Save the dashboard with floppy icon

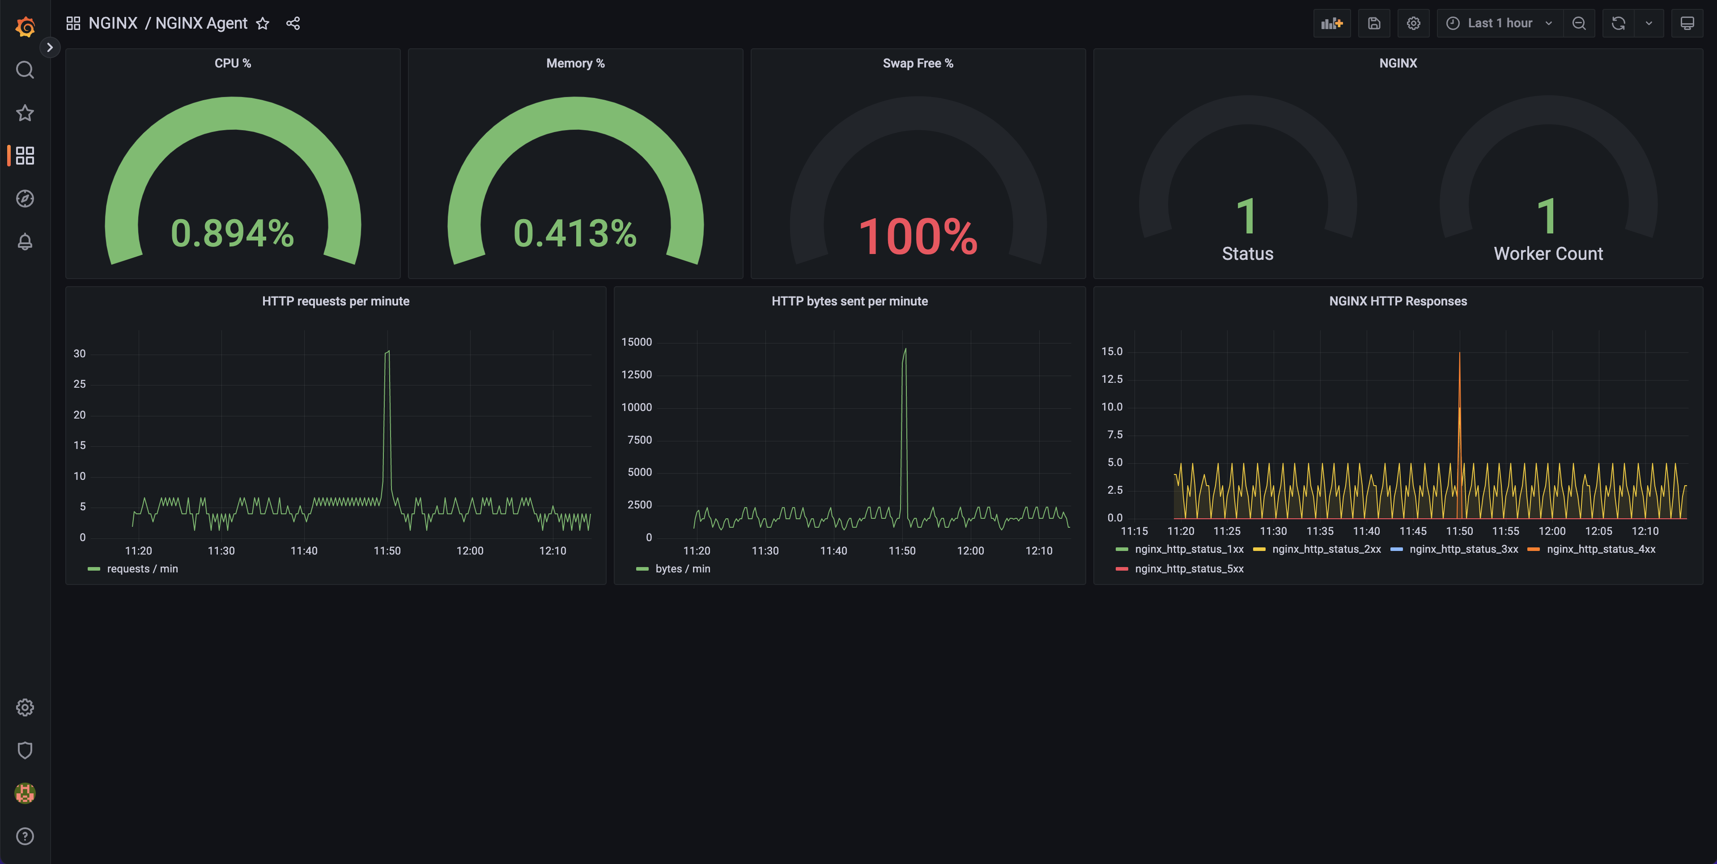pos(1374,23)
